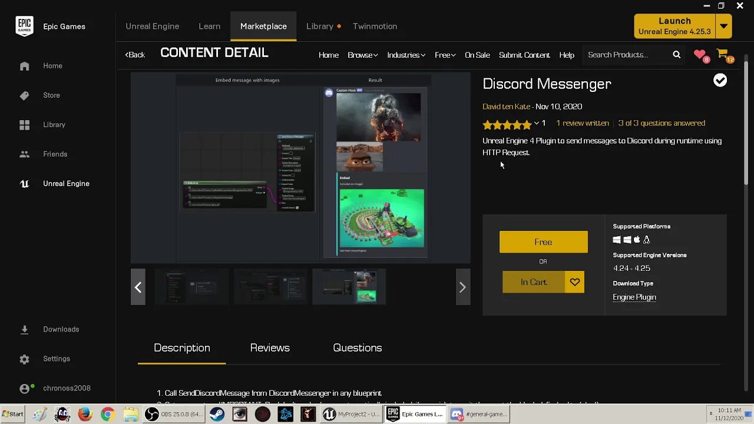Screen dimensions: 754x424
Task: Open the Description tab
Action: pos(182,348)
